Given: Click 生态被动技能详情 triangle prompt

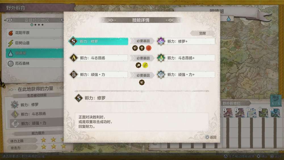Looking at the screenshot, I should point(239,156).
